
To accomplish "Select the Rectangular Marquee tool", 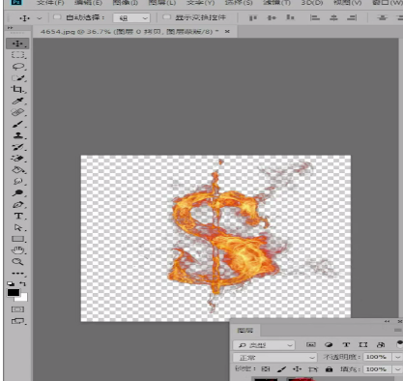I will click(17, 55).
